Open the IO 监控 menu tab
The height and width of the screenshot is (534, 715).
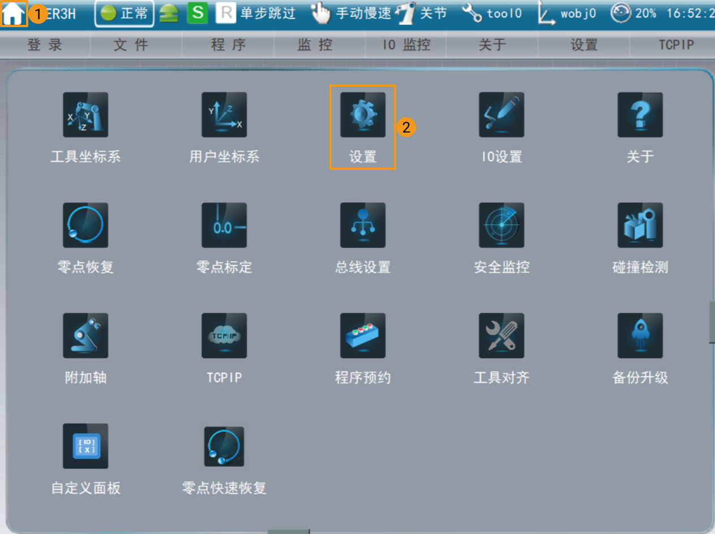[x=406, y=45]
